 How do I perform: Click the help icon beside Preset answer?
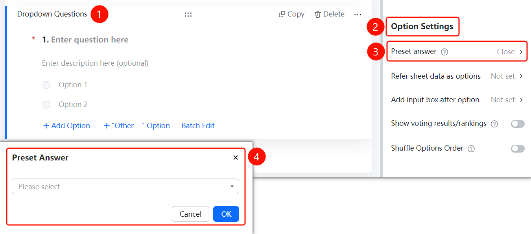tap(444, 52)
